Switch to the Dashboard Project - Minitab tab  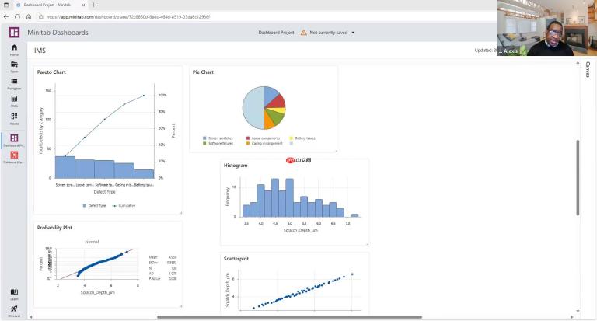click(x=47, y=5)
